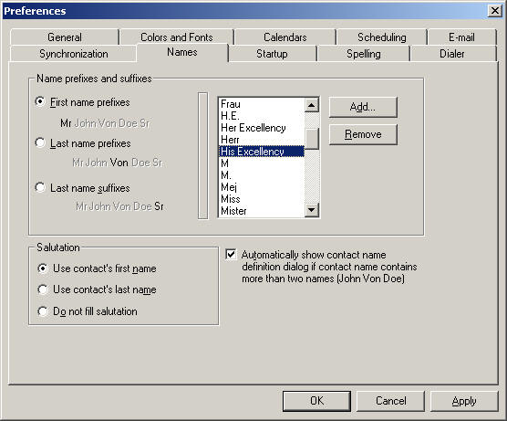
Task: Switch to the General tab
Action: tap(65, 37)
